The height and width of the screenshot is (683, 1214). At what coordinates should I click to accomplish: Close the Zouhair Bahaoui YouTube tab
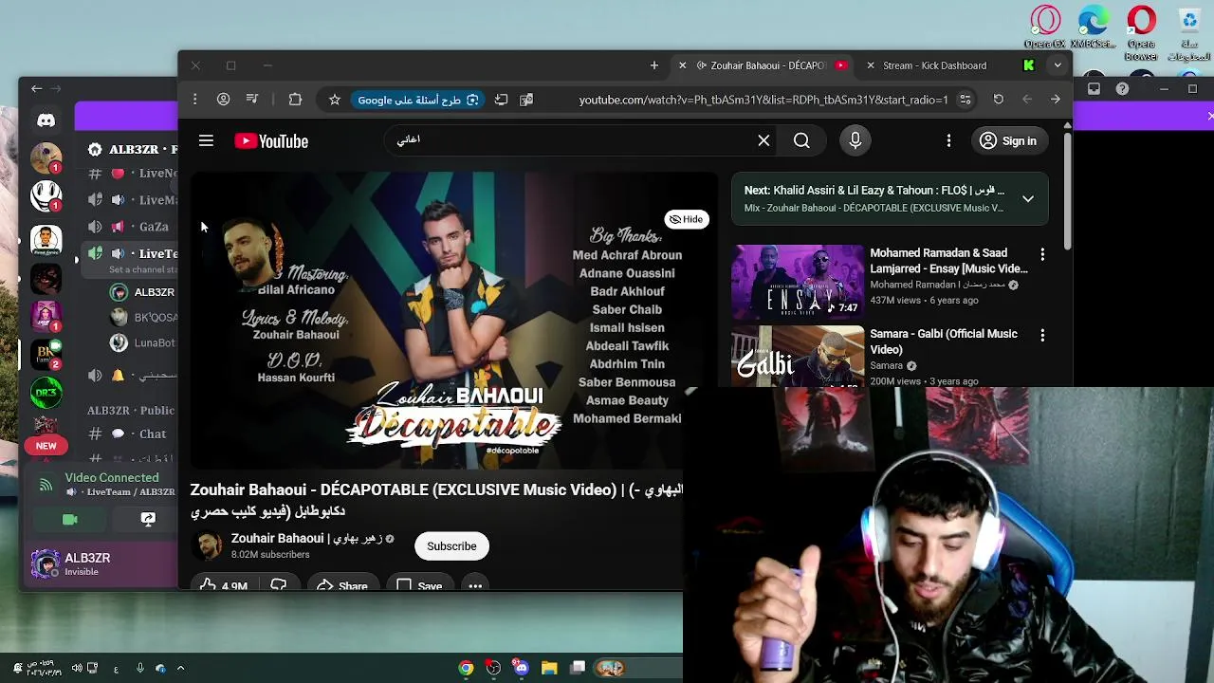coord(682,65)
